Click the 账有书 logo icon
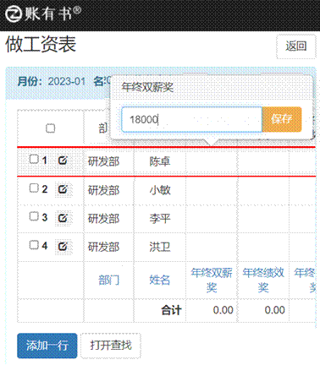The width and height of the screenshot is (320, 365). pyautogui.click(x=14, y=14)
